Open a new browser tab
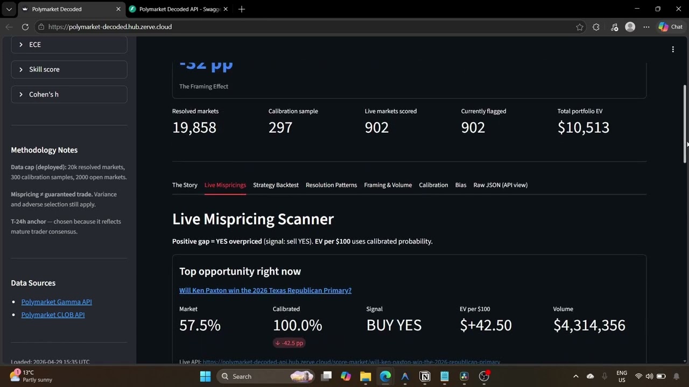Image resolution: width=689 pixels, height=387 pixels. [242, 9]
